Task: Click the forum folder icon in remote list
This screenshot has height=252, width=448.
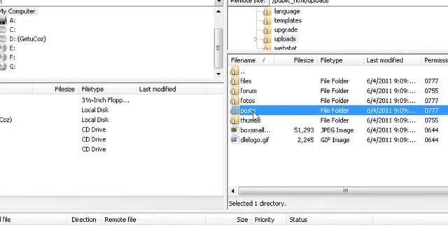Action: (234, 91)
